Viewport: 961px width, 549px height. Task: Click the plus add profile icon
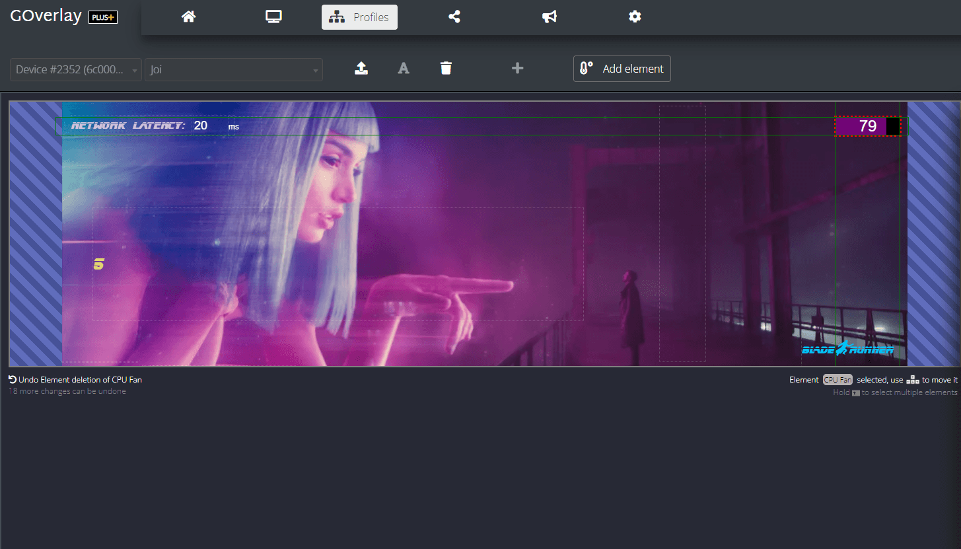(x=518, y=68)
